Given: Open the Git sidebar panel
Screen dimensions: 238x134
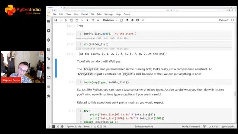Looking at the screenshot, I should point(49,40).
